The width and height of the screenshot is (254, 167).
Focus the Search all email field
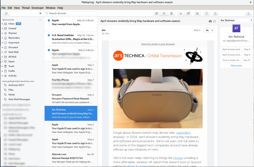pos(71,13)
